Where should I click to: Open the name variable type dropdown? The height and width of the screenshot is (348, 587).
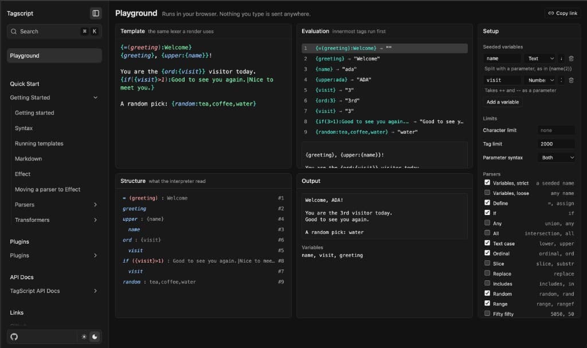pos(541,58)
